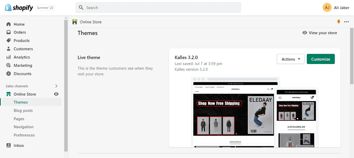Click the Live theme heading
Image resolution: width=354 pixels, height=158 pixels.
click(x=89, y=57)
